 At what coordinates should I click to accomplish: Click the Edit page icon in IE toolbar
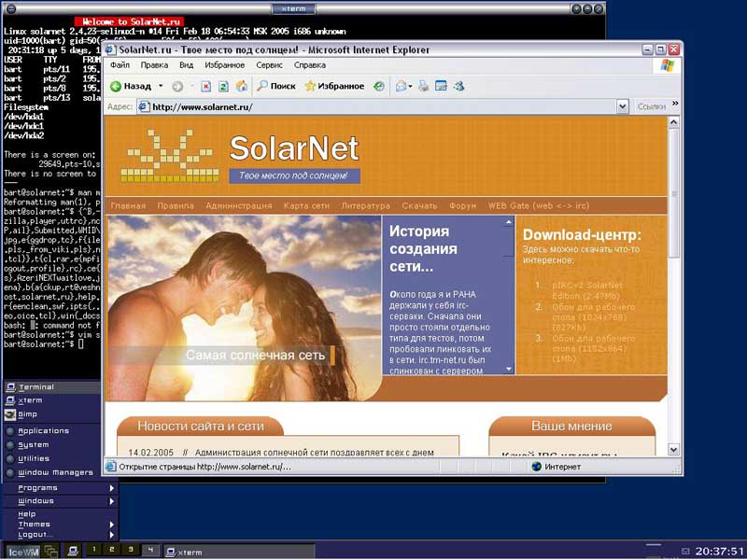441,86
